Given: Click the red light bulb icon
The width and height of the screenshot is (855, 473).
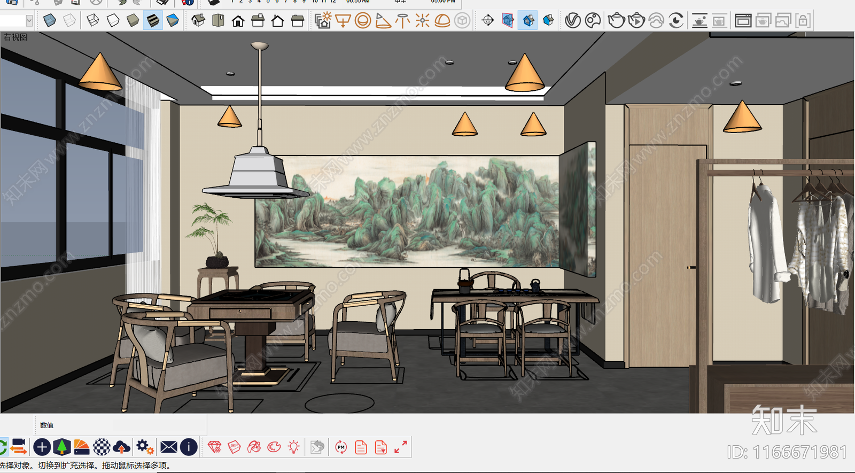Looking at the screenshot, I should [293, 447].
